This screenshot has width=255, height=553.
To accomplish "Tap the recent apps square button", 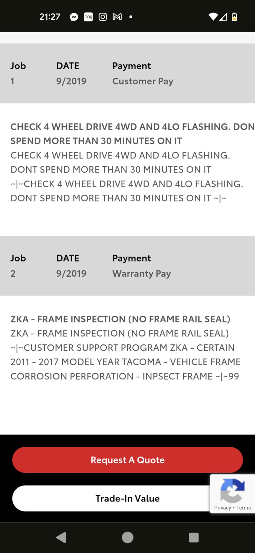I will coord(194,537).
